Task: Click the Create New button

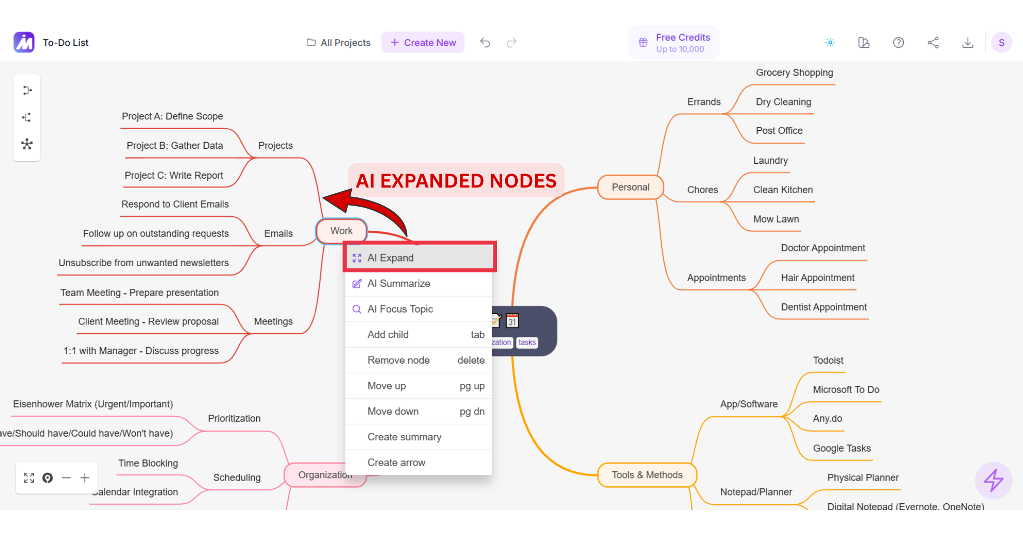Action: pyautogui.click(x=423, y=42)
